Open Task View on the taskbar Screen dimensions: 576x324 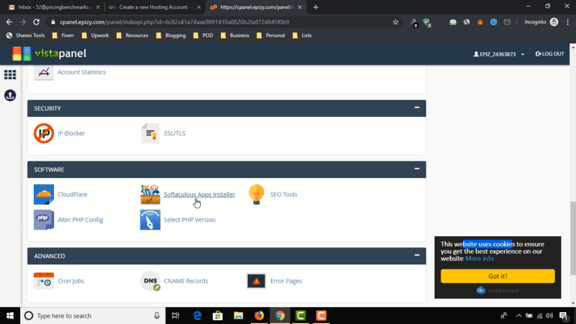click(x=175, y=316)
